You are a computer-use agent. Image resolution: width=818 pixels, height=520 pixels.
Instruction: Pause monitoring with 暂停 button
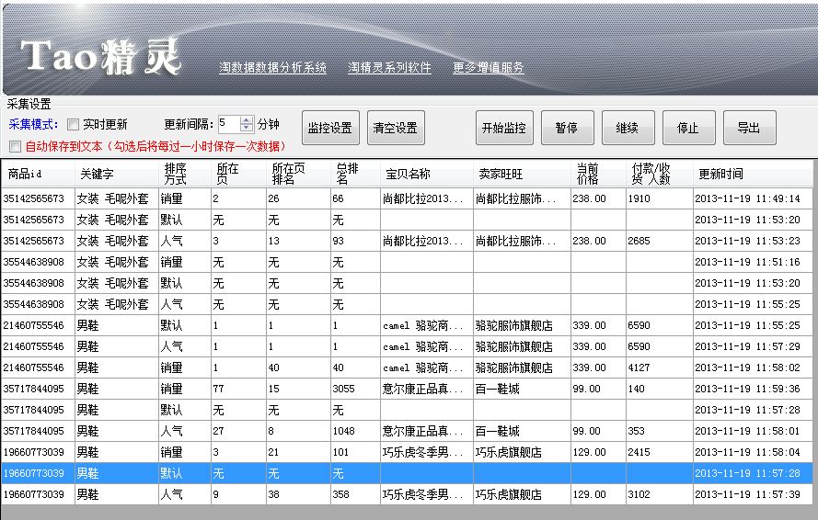(x=567, y=129)
